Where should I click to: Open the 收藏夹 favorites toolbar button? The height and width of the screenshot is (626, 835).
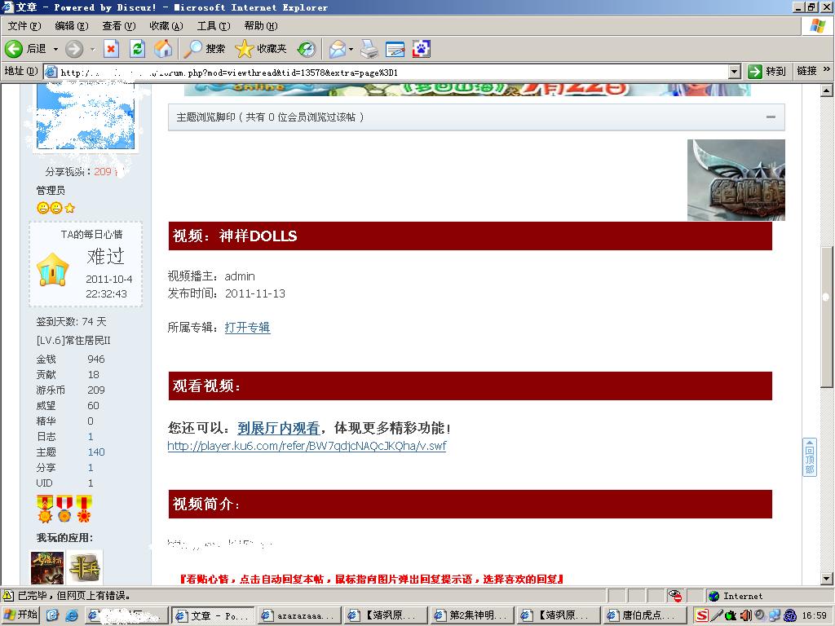pyautogui.click(x=261, y=49)
